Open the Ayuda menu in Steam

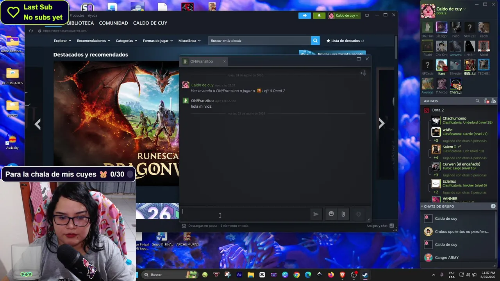coord(93,16)
